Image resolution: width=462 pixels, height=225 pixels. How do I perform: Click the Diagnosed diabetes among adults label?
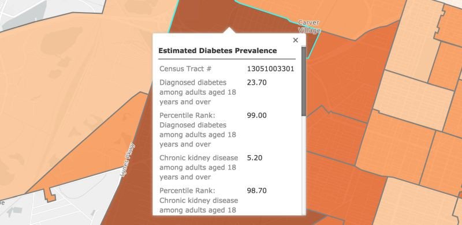[x=198, y=92]
